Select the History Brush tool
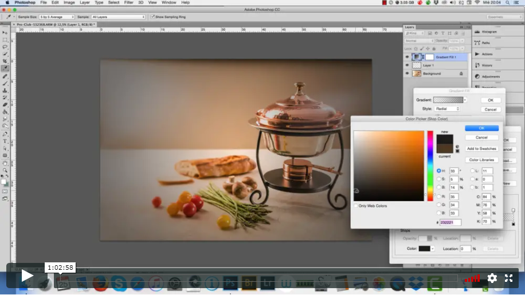Image resolution: width=525 pixels, height=295 pixels. [x=5, y=97]
